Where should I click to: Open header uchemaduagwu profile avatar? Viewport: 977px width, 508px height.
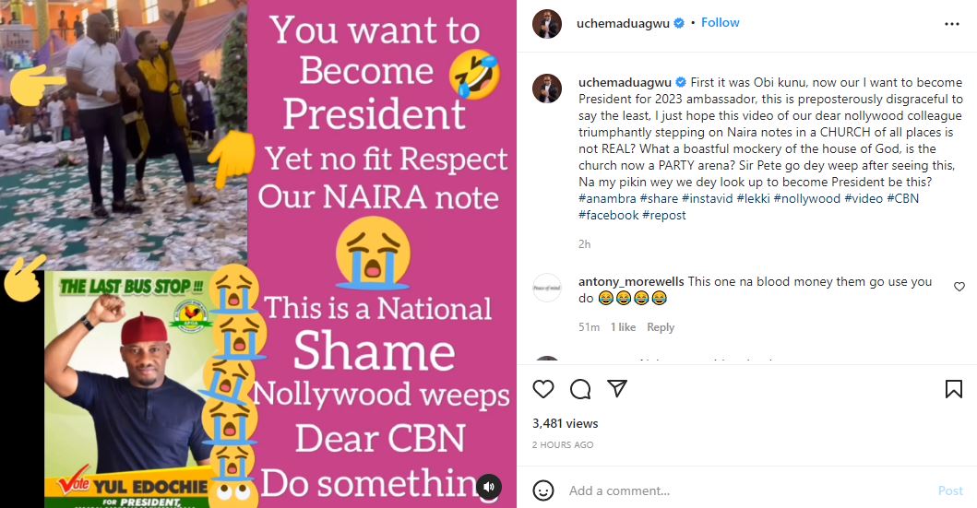(x=547, y=24)
